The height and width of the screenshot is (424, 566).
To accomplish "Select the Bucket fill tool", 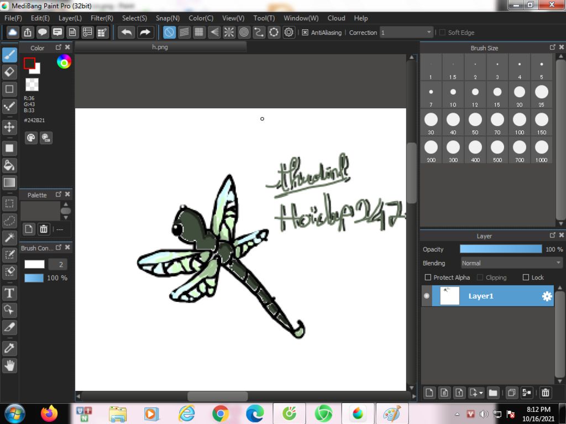I will 9,165.
